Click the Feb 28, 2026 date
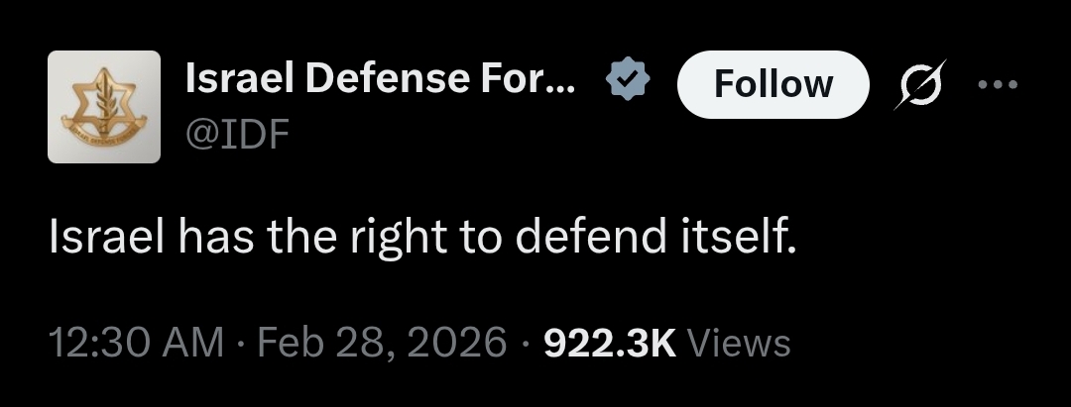The width and height of the screenshot is (1071, 407). click(382, 343)
